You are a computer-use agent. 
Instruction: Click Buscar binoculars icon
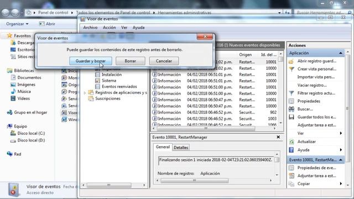pos(291,109)
